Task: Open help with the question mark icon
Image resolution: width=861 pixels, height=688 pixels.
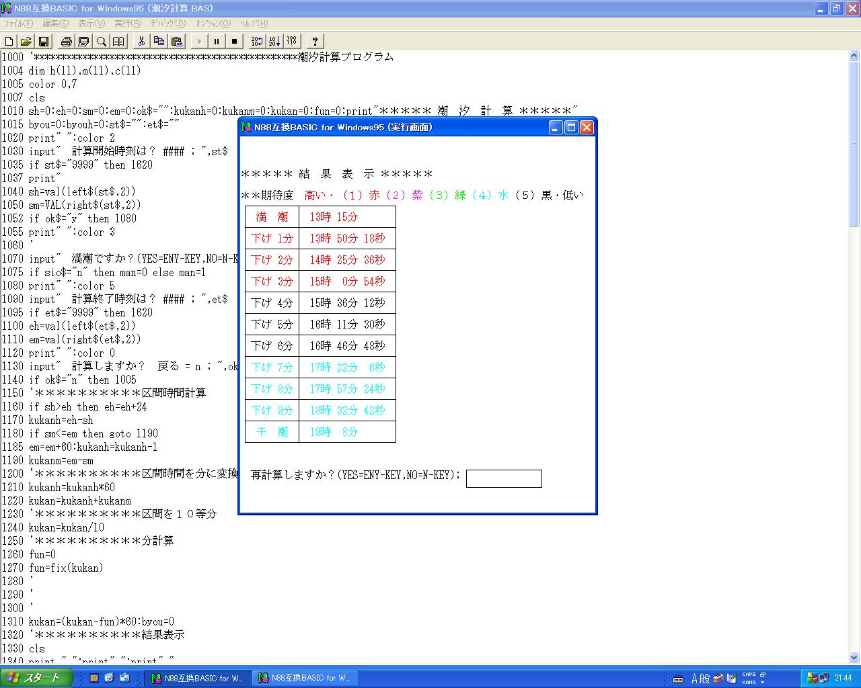Action: 315,42
